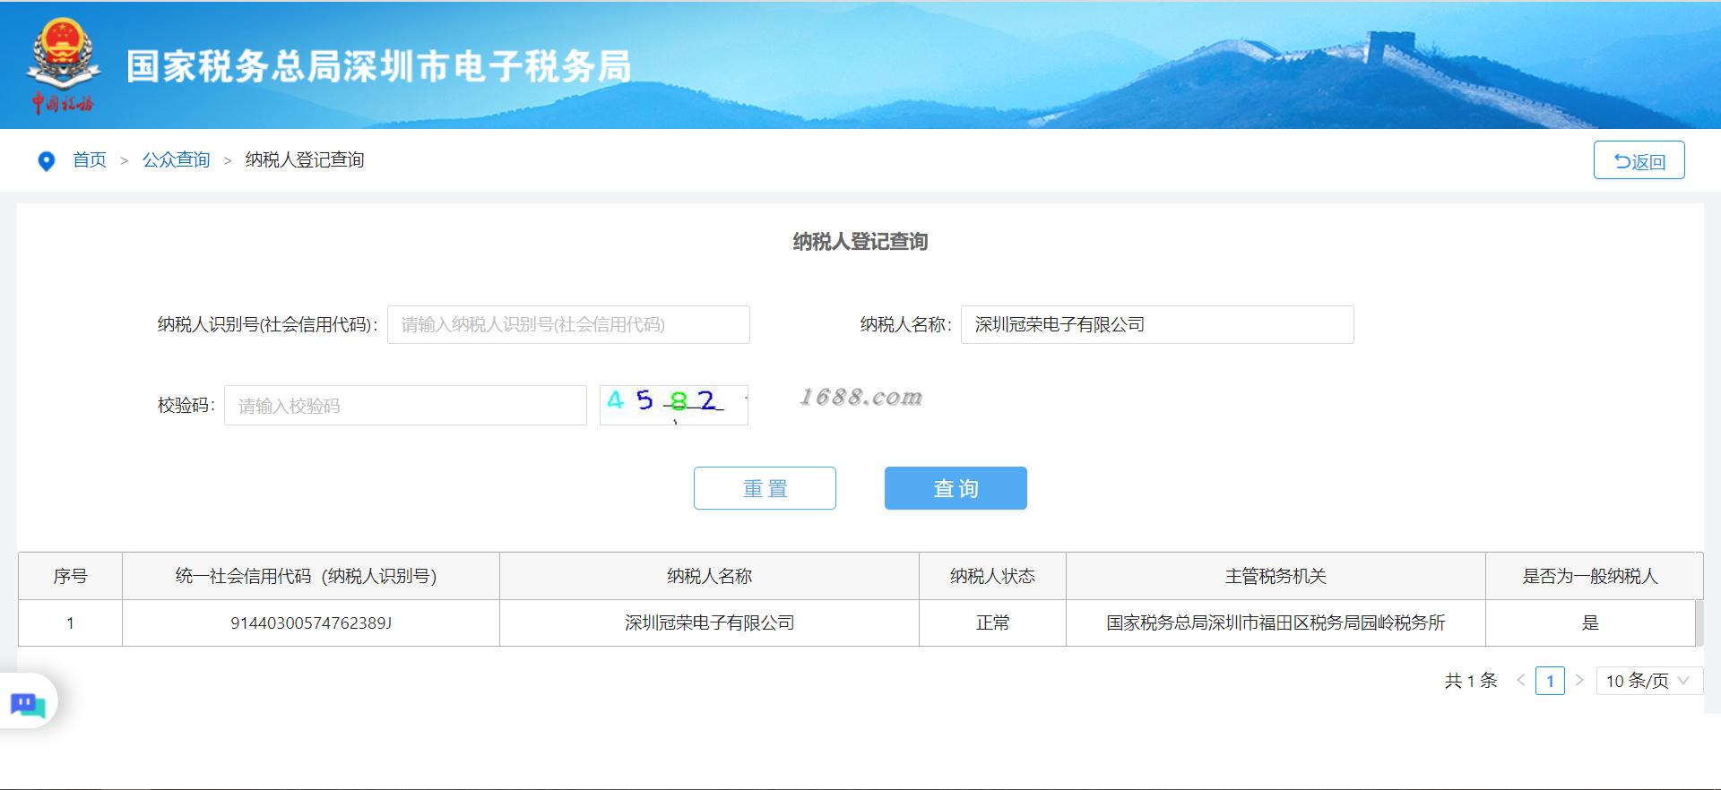
Task: Go to 首页 in the breadcrumb
Action: [x=90, y=160]
